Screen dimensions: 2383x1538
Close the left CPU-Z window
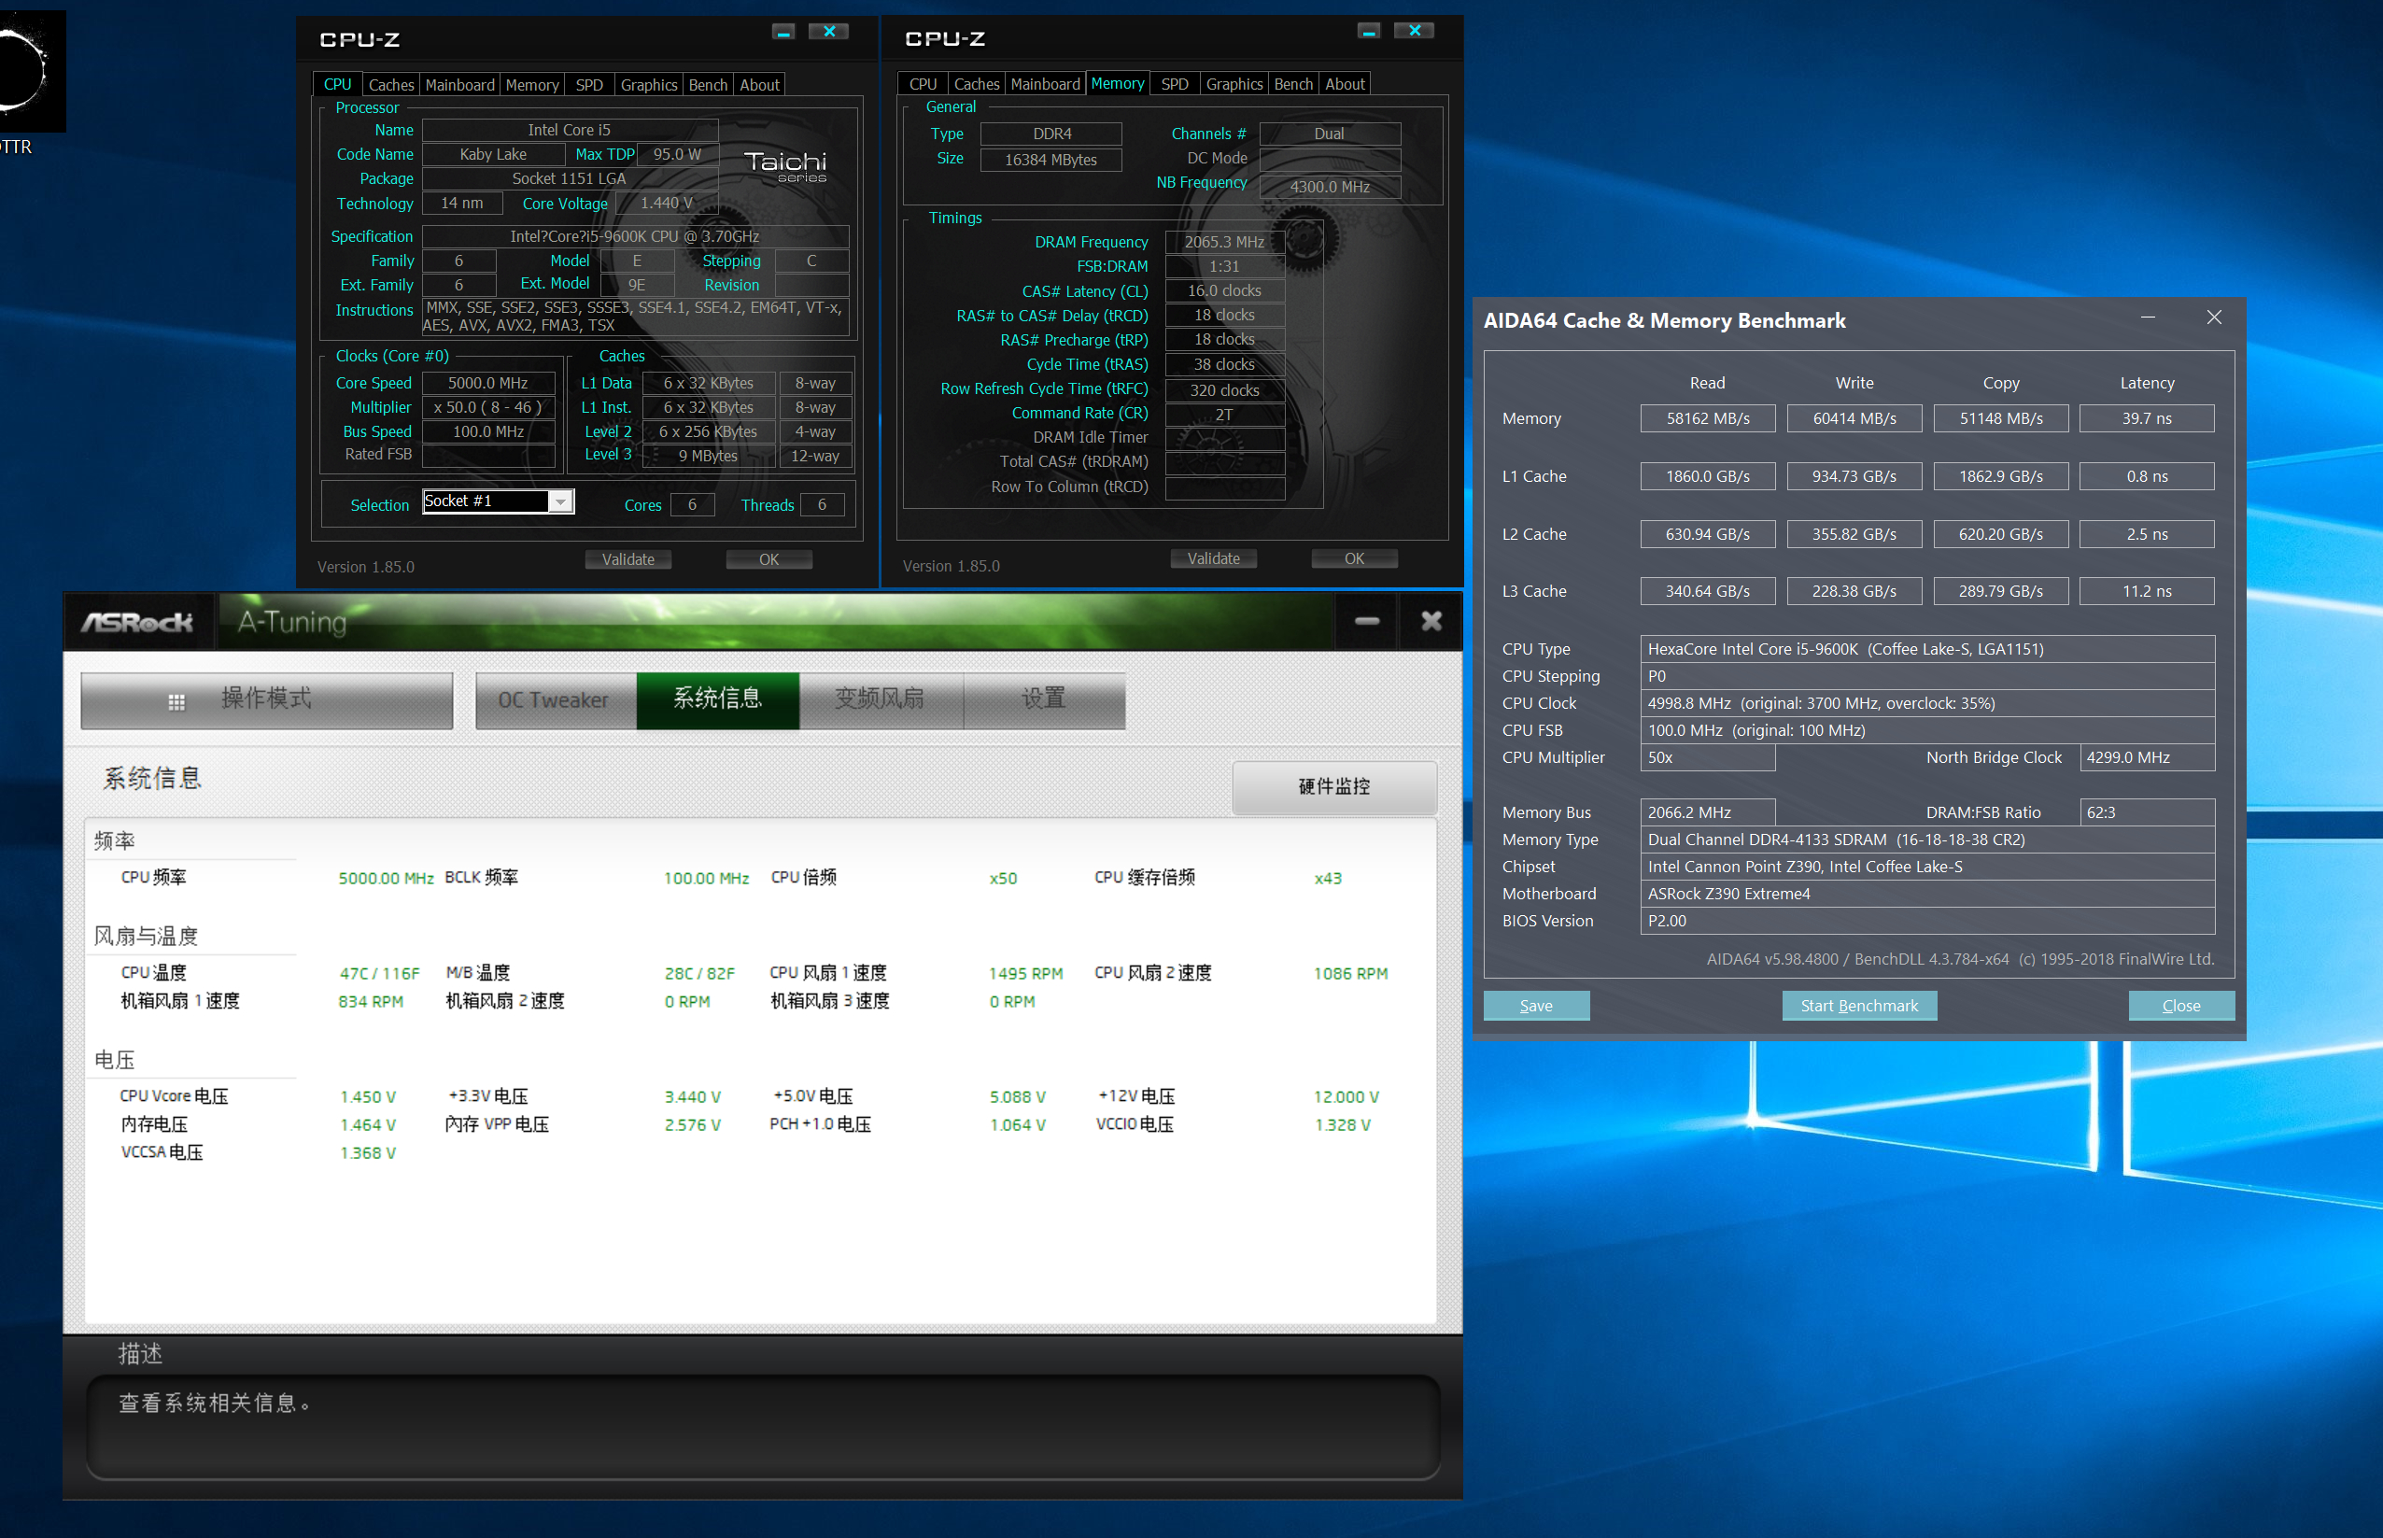829,32
